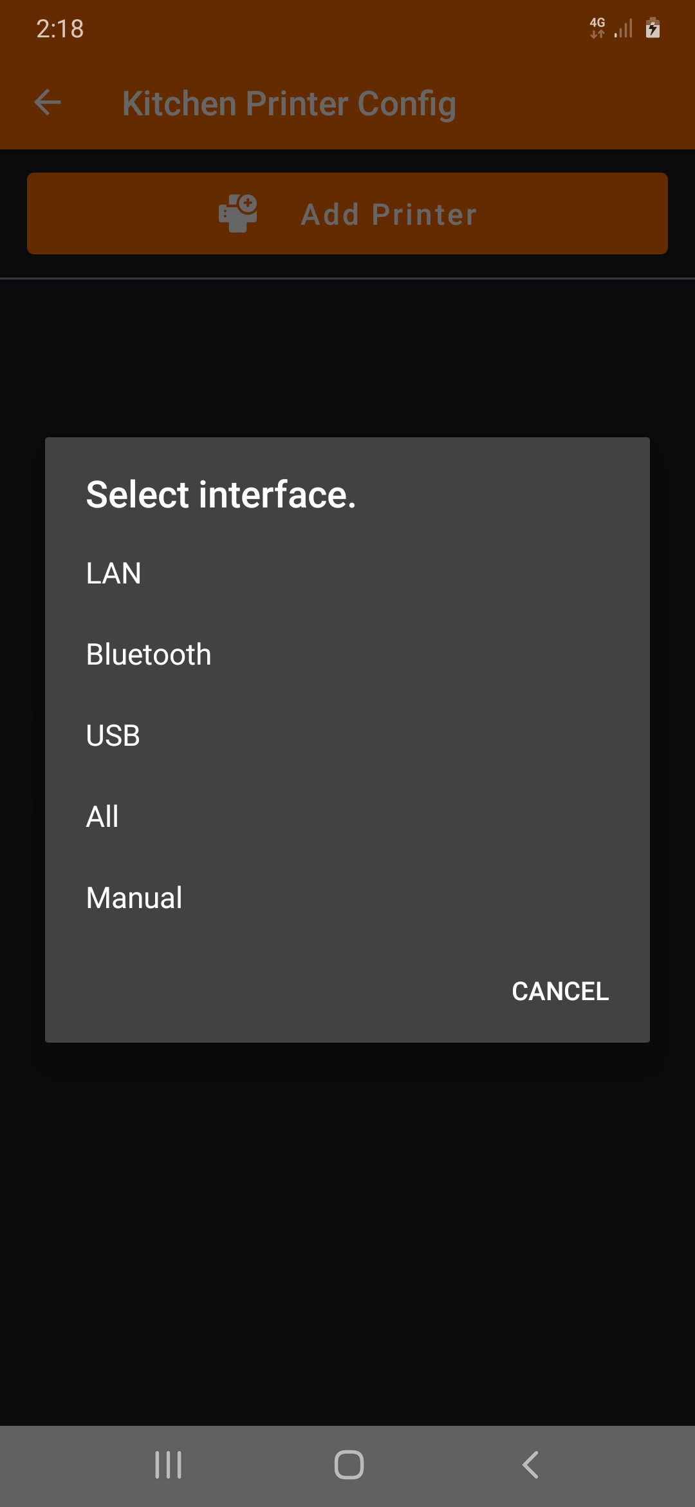Tap dimmed area above the dialog
695x1507 pixels.
pos(347,361)
